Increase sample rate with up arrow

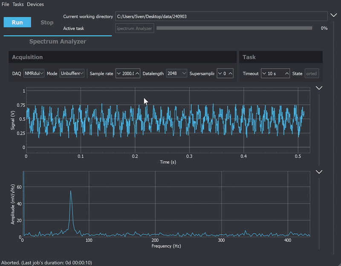pos(136,74)
